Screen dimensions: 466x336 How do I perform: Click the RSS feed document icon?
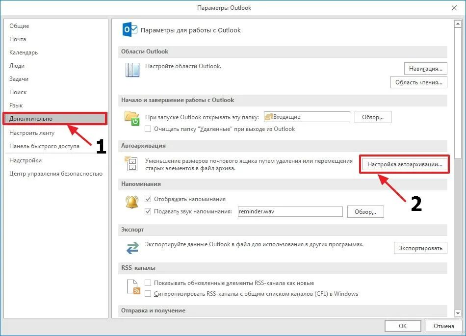coord(133,287)
